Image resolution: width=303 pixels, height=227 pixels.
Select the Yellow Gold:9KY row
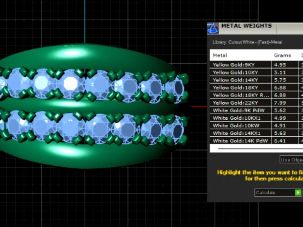pyautogui.click(x=256, y=65)
